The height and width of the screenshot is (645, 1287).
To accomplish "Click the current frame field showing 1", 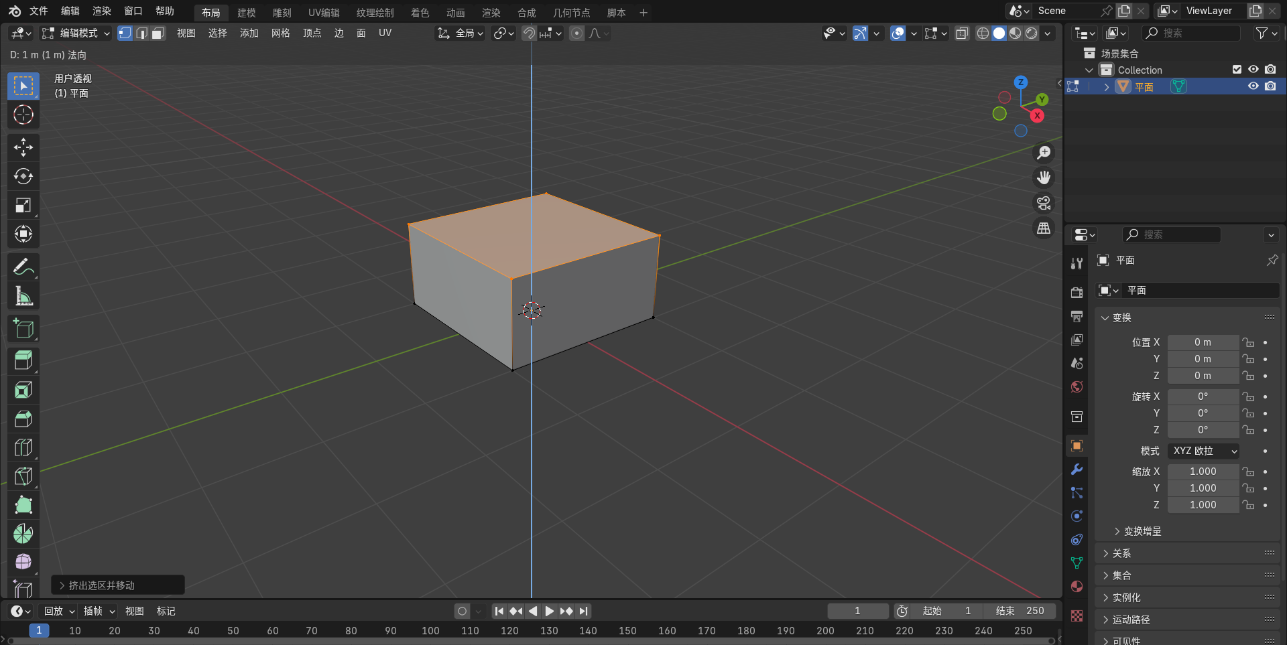I will point(857,611).
